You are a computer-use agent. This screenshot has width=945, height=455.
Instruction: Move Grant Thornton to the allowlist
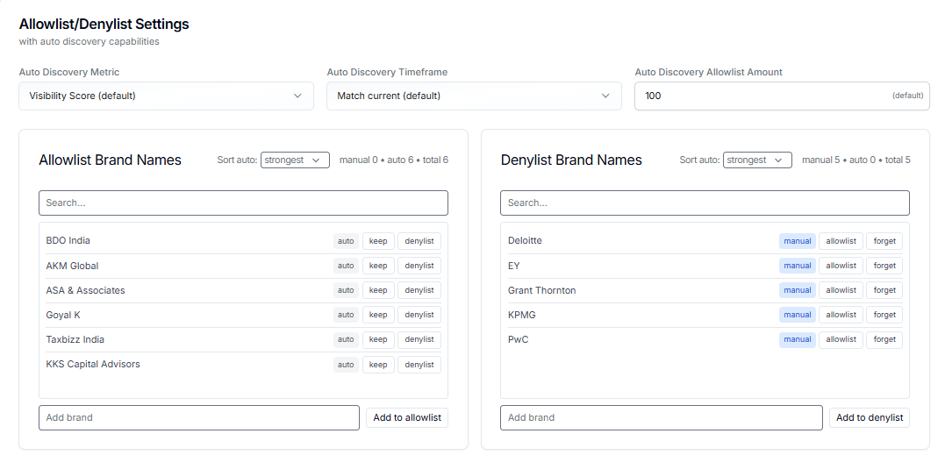841,290
